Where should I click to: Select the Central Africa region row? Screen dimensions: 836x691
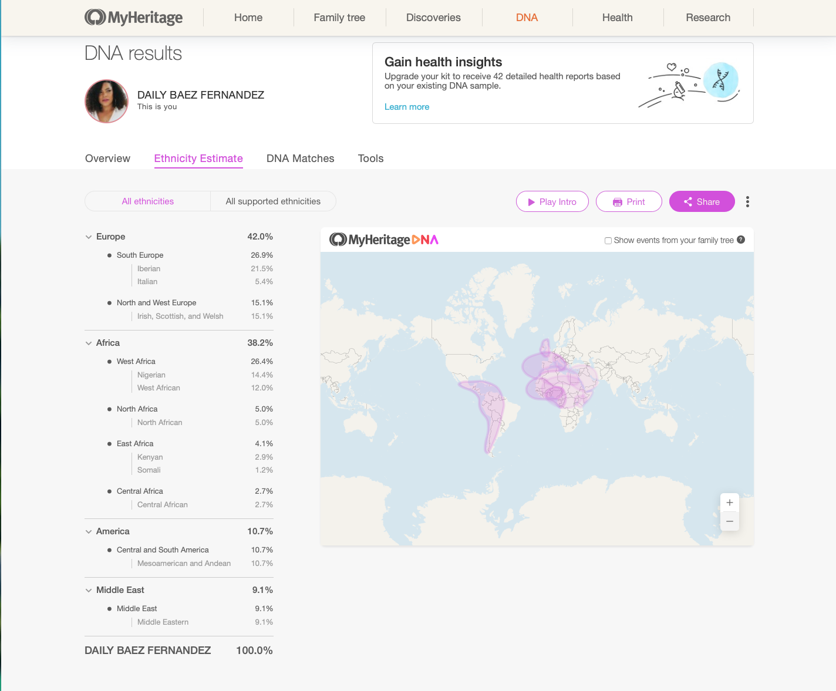[x=190, y=491]
